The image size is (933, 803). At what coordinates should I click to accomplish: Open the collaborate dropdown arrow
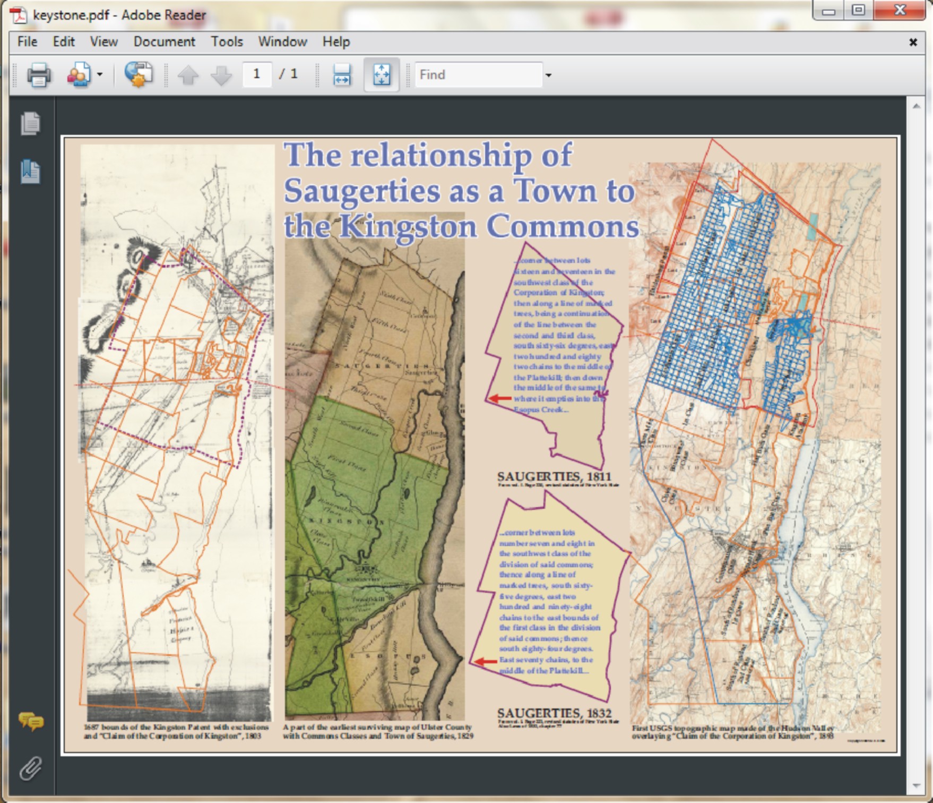(100, 75)
